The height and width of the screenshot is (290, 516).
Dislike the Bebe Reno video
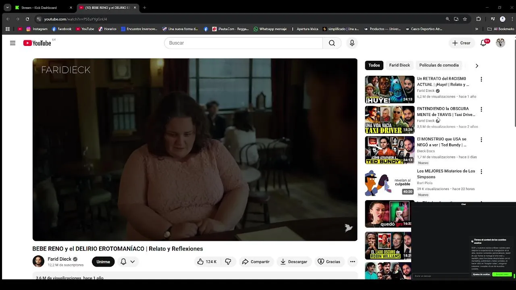click(228, 262)
